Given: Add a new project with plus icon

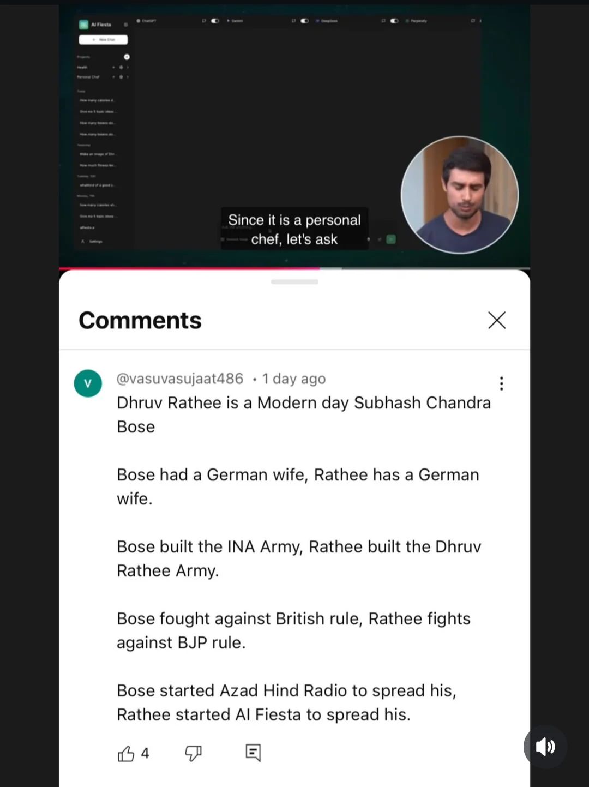Looking at the screenshot, I should pos(127,57).
